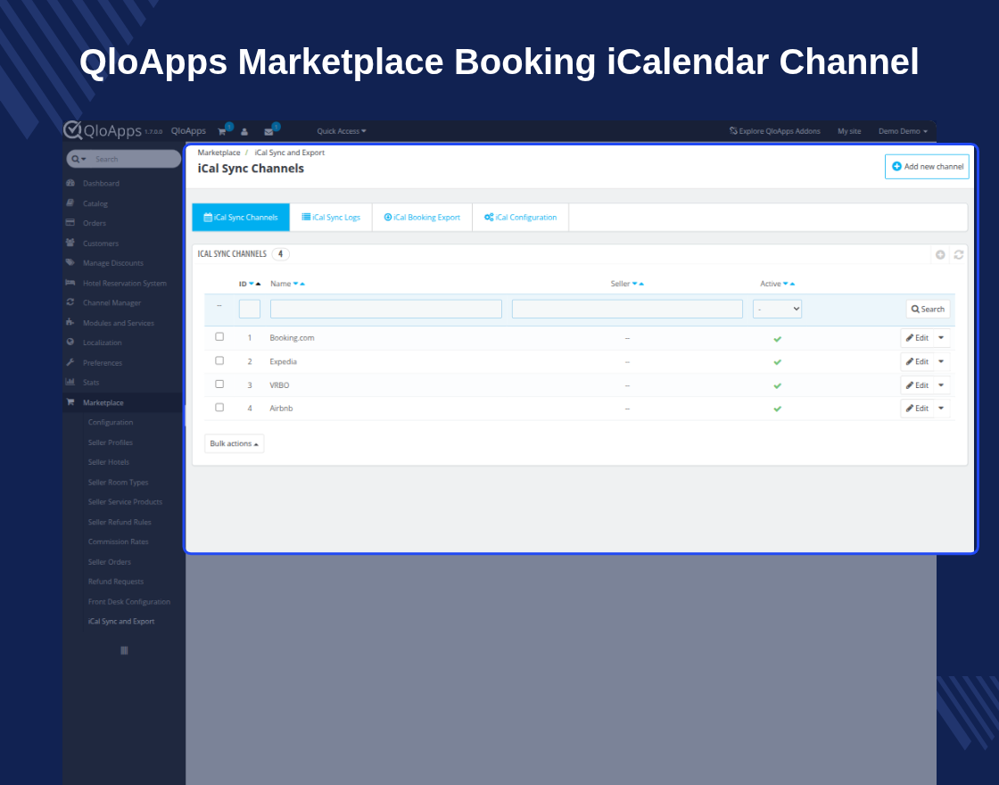Edit the Airbnb channel

(x=917, y=409)
